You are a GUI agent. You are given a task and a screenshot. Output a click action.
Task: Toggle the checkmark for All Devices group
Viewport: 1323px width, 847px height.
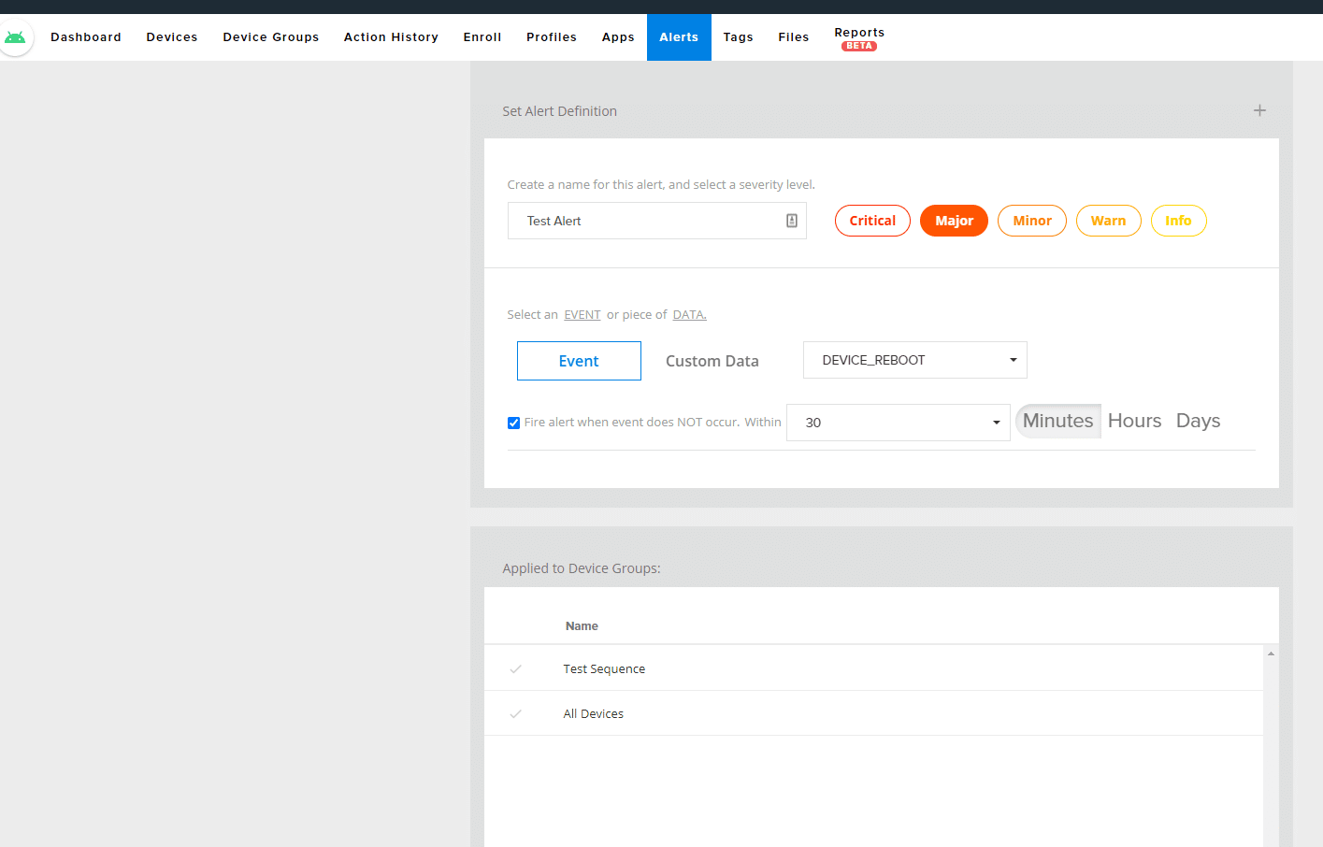(515, 713)
